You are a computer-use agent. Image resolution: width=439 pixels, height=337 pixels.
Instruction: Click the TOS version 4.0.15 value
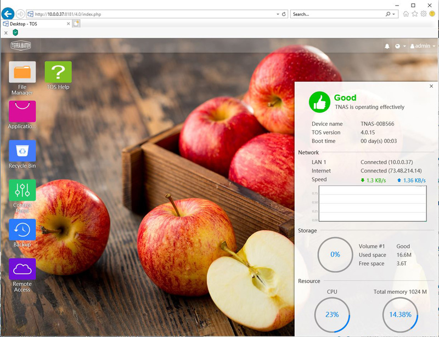[368, 133]
